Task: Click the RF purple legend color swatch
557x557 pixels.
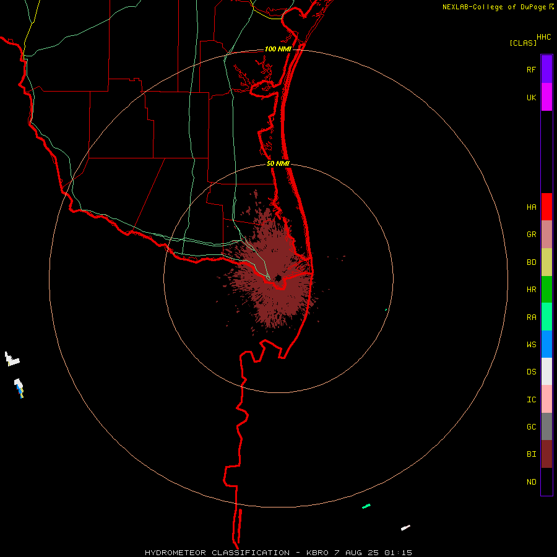Action: [x=546, y=69]
